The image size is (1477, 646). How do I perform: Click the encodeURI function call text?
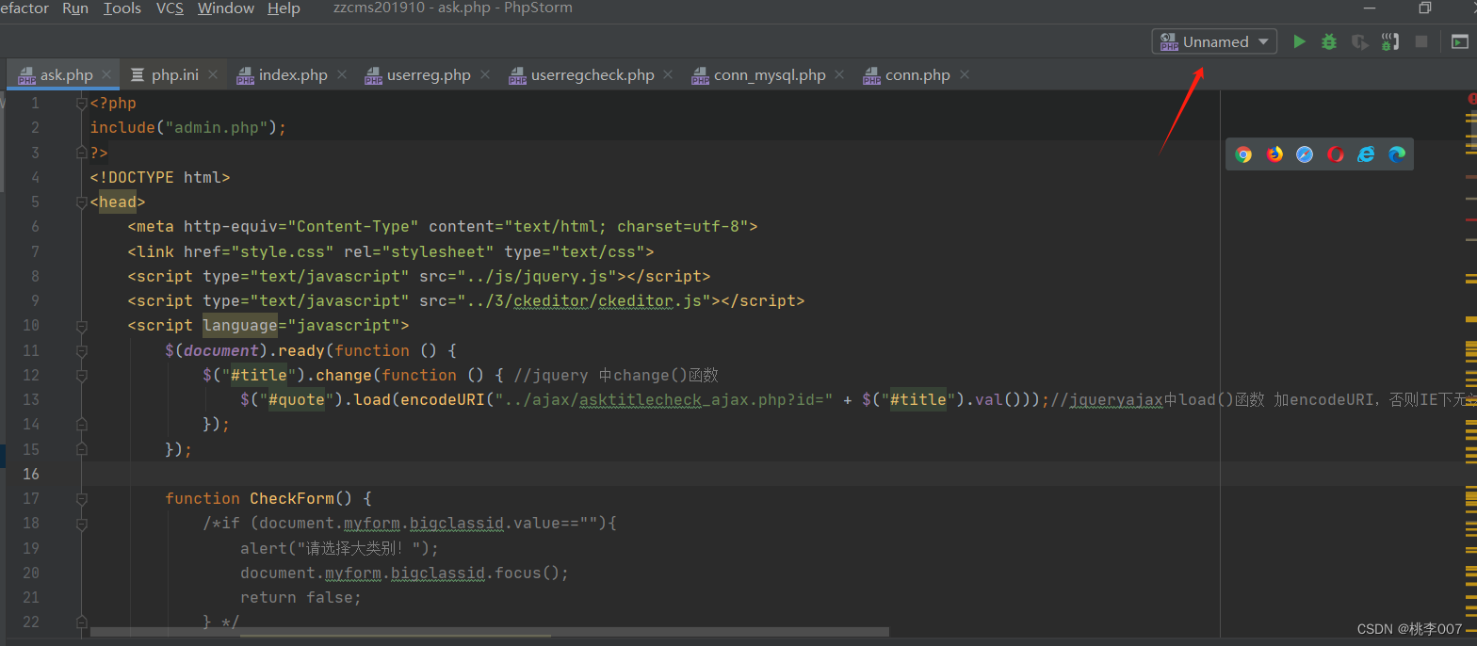[443, 399]
